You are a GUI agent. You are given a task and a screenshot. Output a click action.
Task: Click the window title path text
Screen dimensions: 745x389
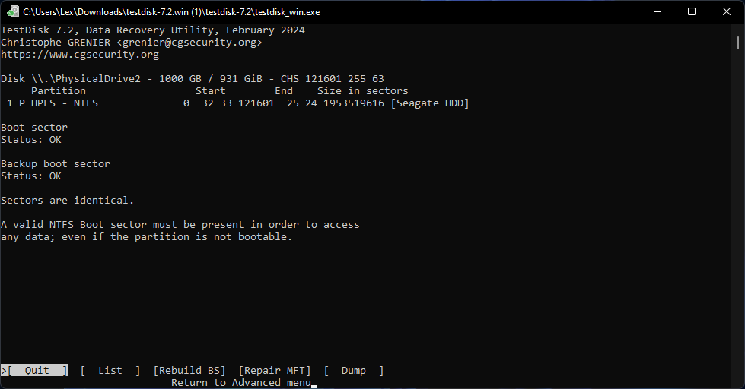[171, 11]
